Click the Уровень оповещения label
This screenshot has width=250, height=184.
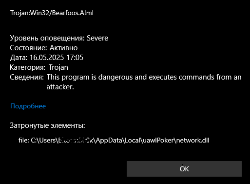tap(47, 38)
